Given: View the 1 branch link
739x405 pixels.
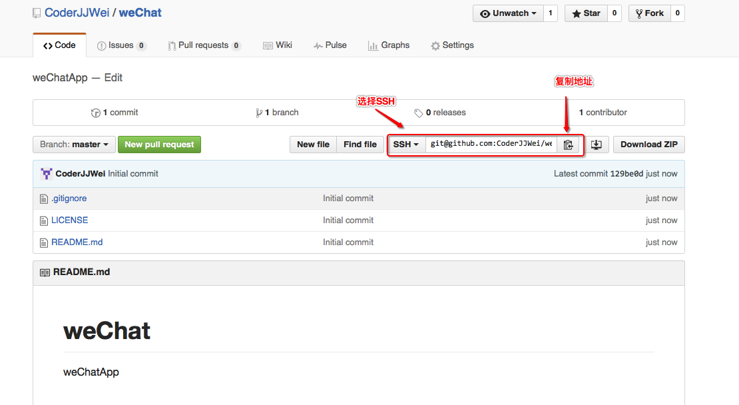Looking at the screenshot, I should click(277, 113).
